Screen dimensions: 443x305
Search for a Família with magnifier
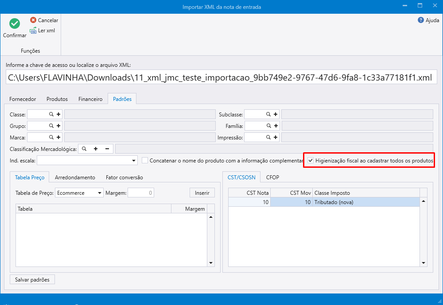point(269,126)
